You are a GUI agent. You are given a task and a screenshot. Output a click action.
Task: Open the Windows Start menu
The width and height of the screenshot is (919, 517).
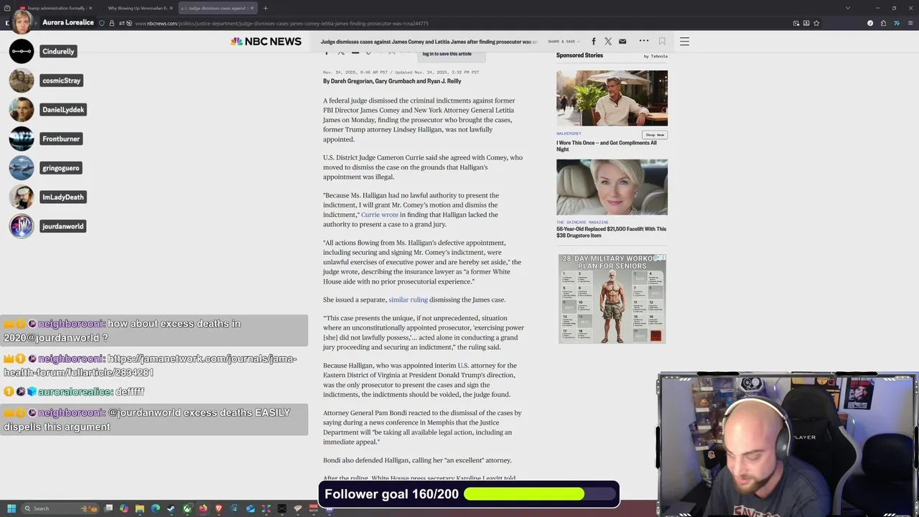(11, 508)
